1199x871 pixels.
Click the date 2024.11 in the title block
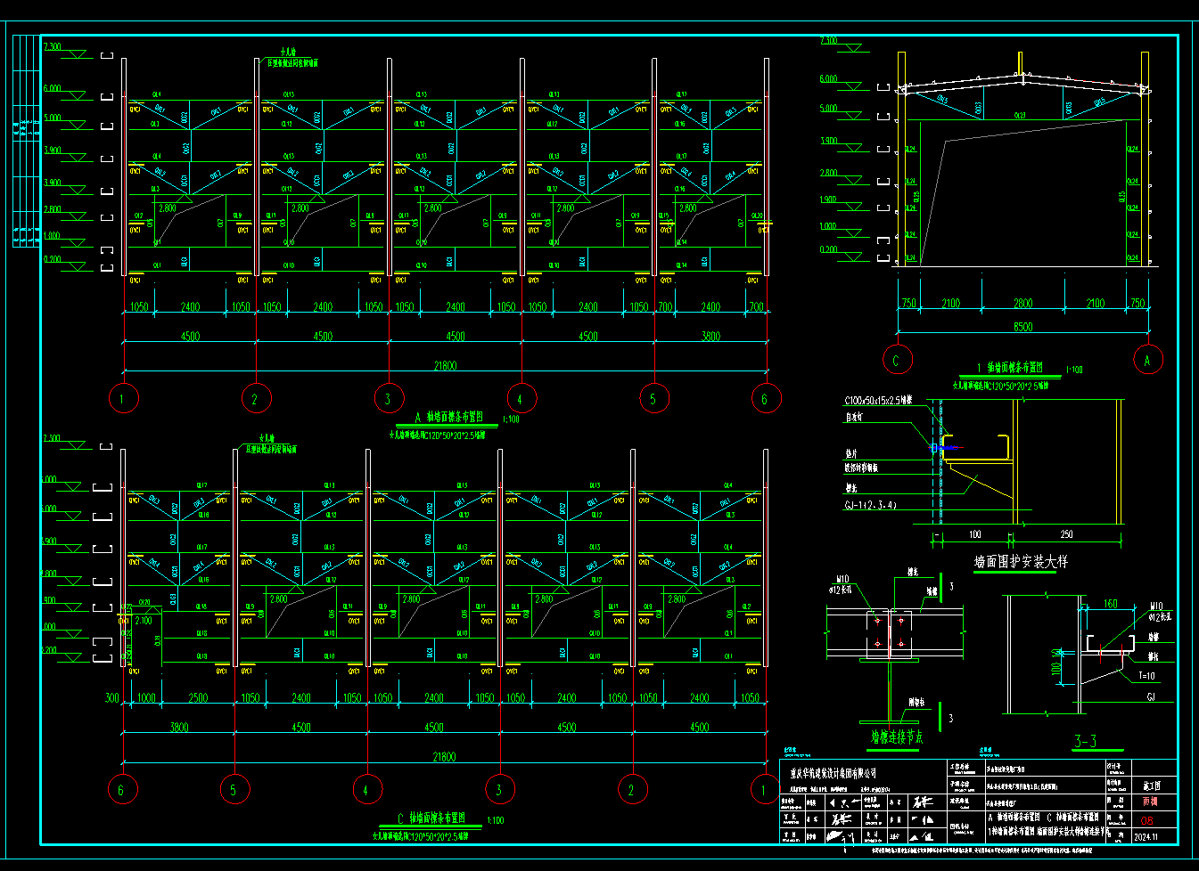(x=1146, y=836)
